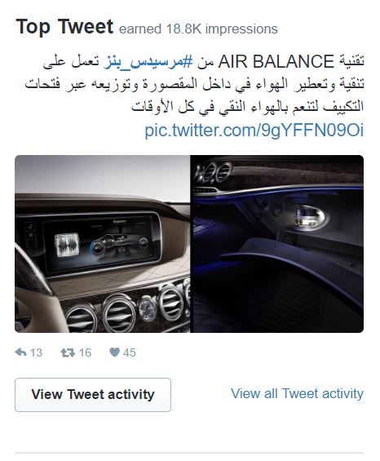Click the analog clock between the vents

[x=148, y=309]
